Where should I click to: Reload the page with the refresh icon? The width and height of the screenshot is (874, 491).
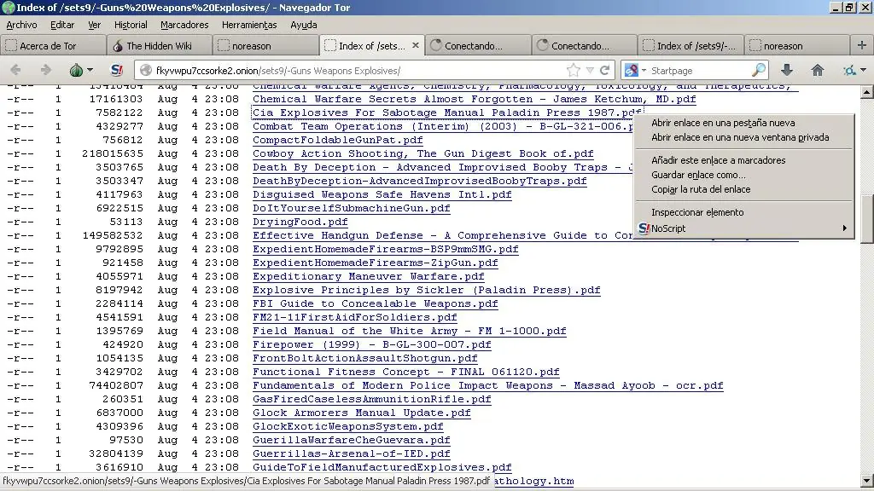coord(605,70)
